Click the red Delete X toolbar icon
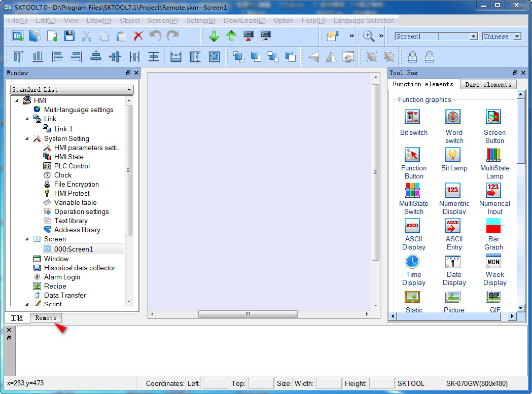 (138, 36)
